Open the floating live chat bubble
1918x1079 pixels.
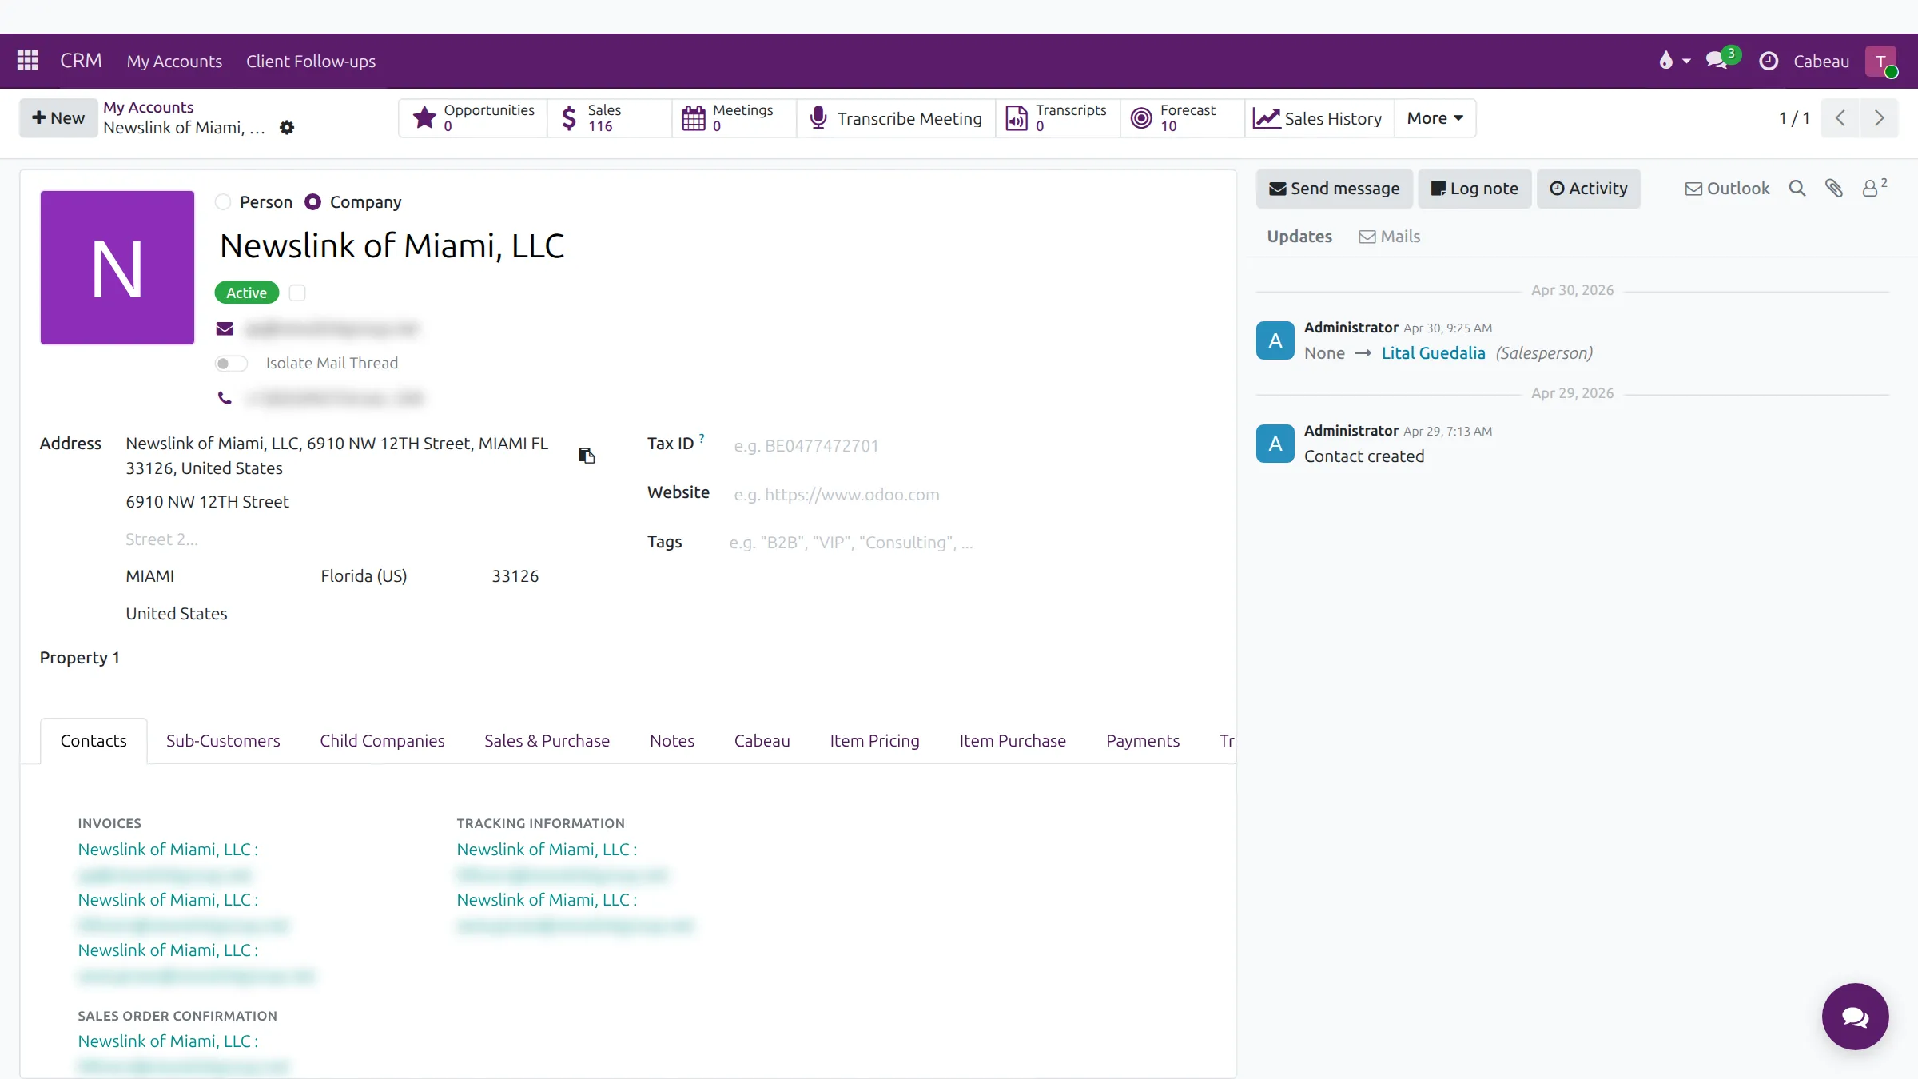[x=1855, y=1017]
